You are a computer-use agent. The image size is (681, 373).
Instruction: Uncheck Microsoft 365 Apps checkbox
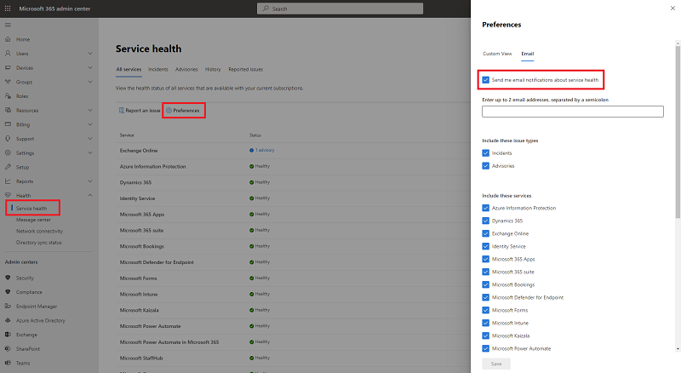485,259
